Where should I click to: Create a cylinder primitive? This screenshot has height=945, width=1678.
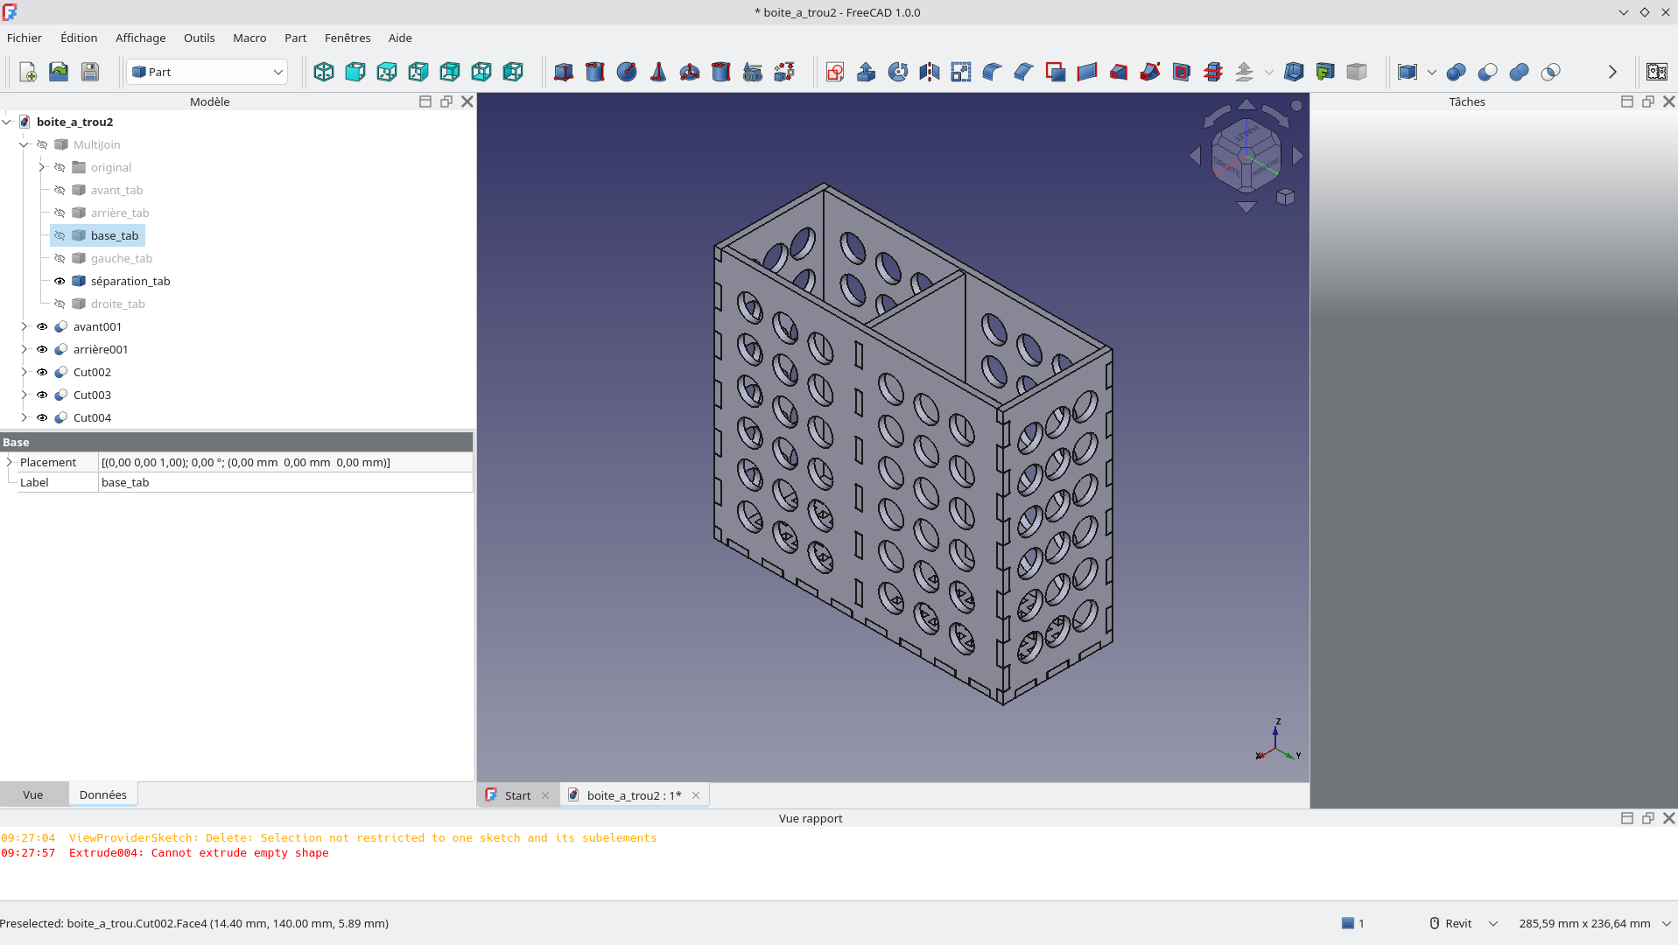tap(595, 72)
